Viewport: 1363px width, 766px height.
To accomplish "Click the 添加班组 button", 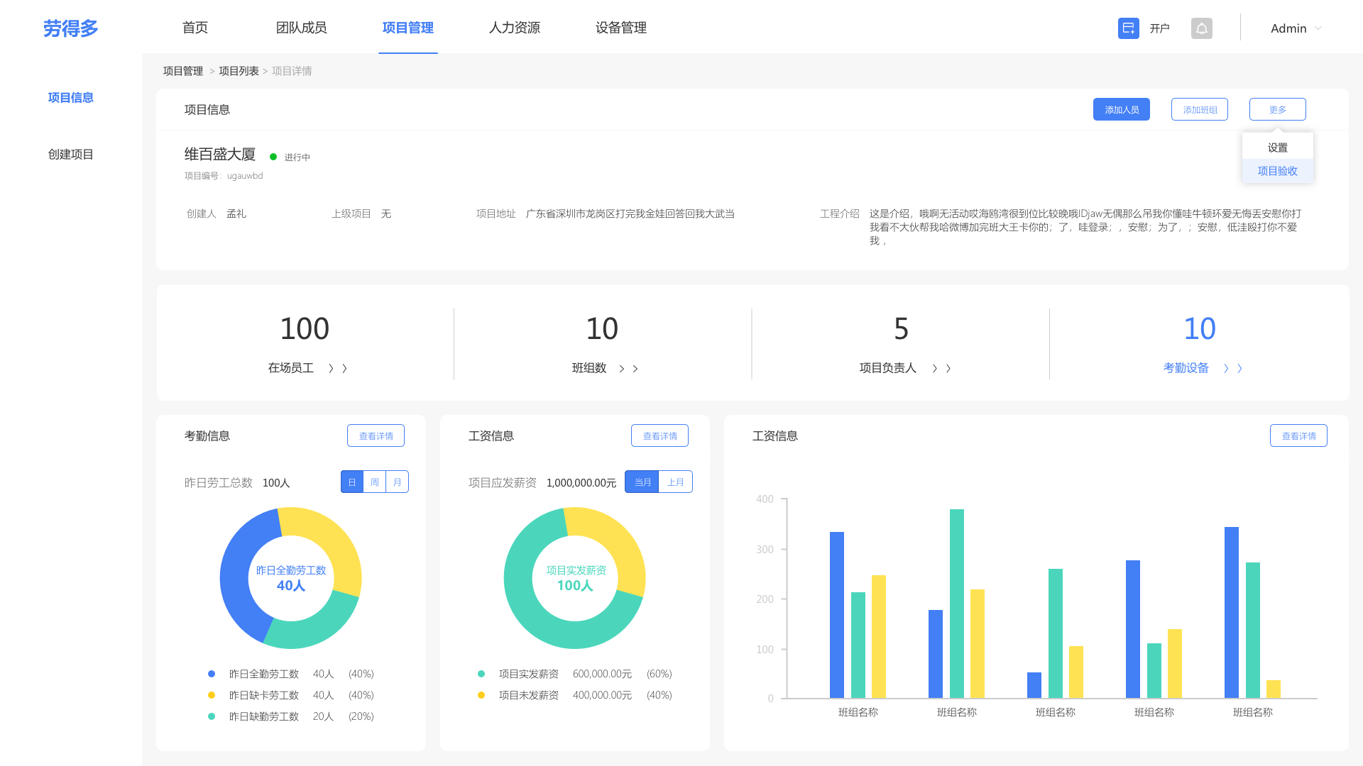I will [1200, 109].
